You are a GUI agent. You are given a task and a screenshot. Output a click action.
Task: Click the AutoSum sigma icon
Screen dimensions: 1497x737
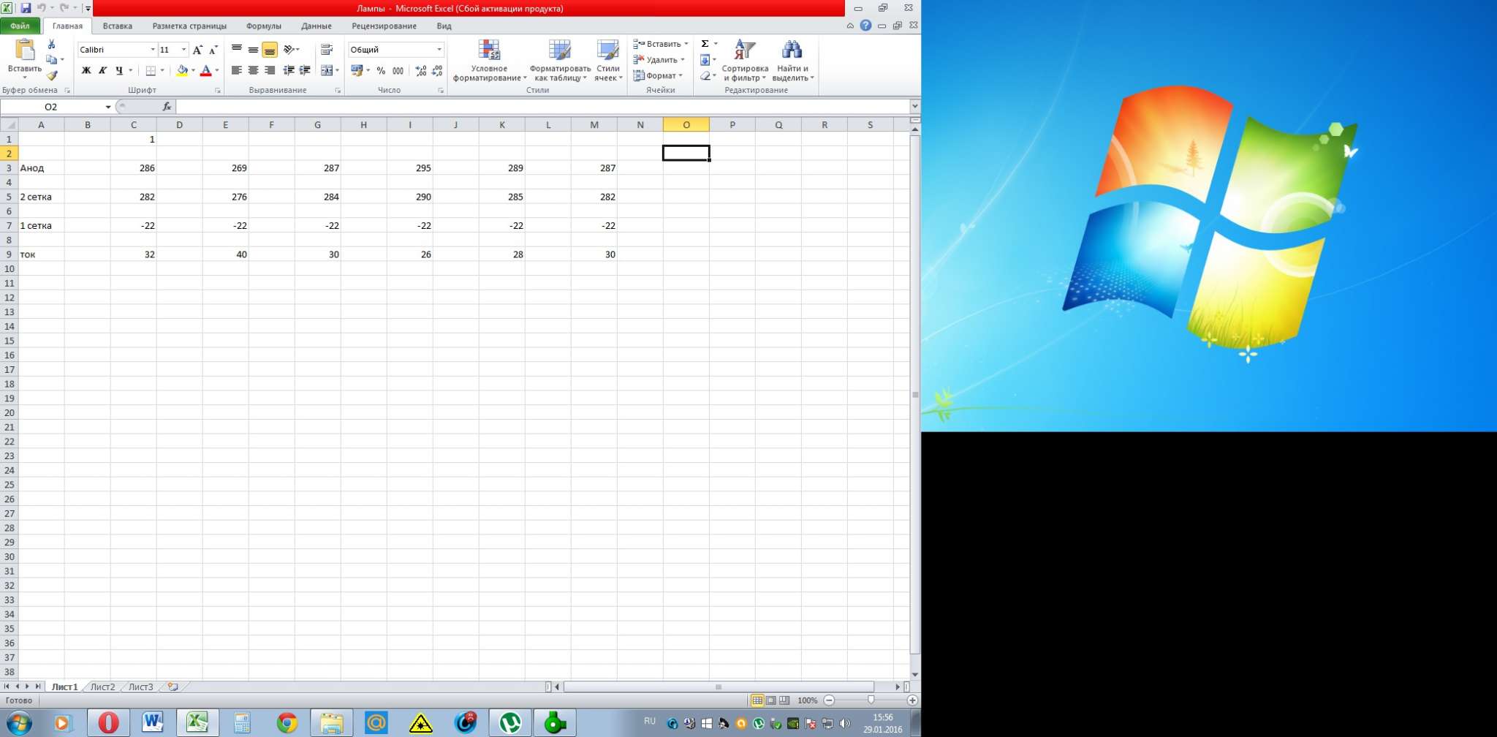coord(705,44)
